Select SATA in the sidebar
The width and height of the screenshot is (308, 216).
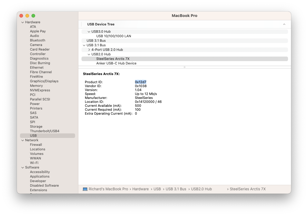pyautogui.click(x=34, y=117)
